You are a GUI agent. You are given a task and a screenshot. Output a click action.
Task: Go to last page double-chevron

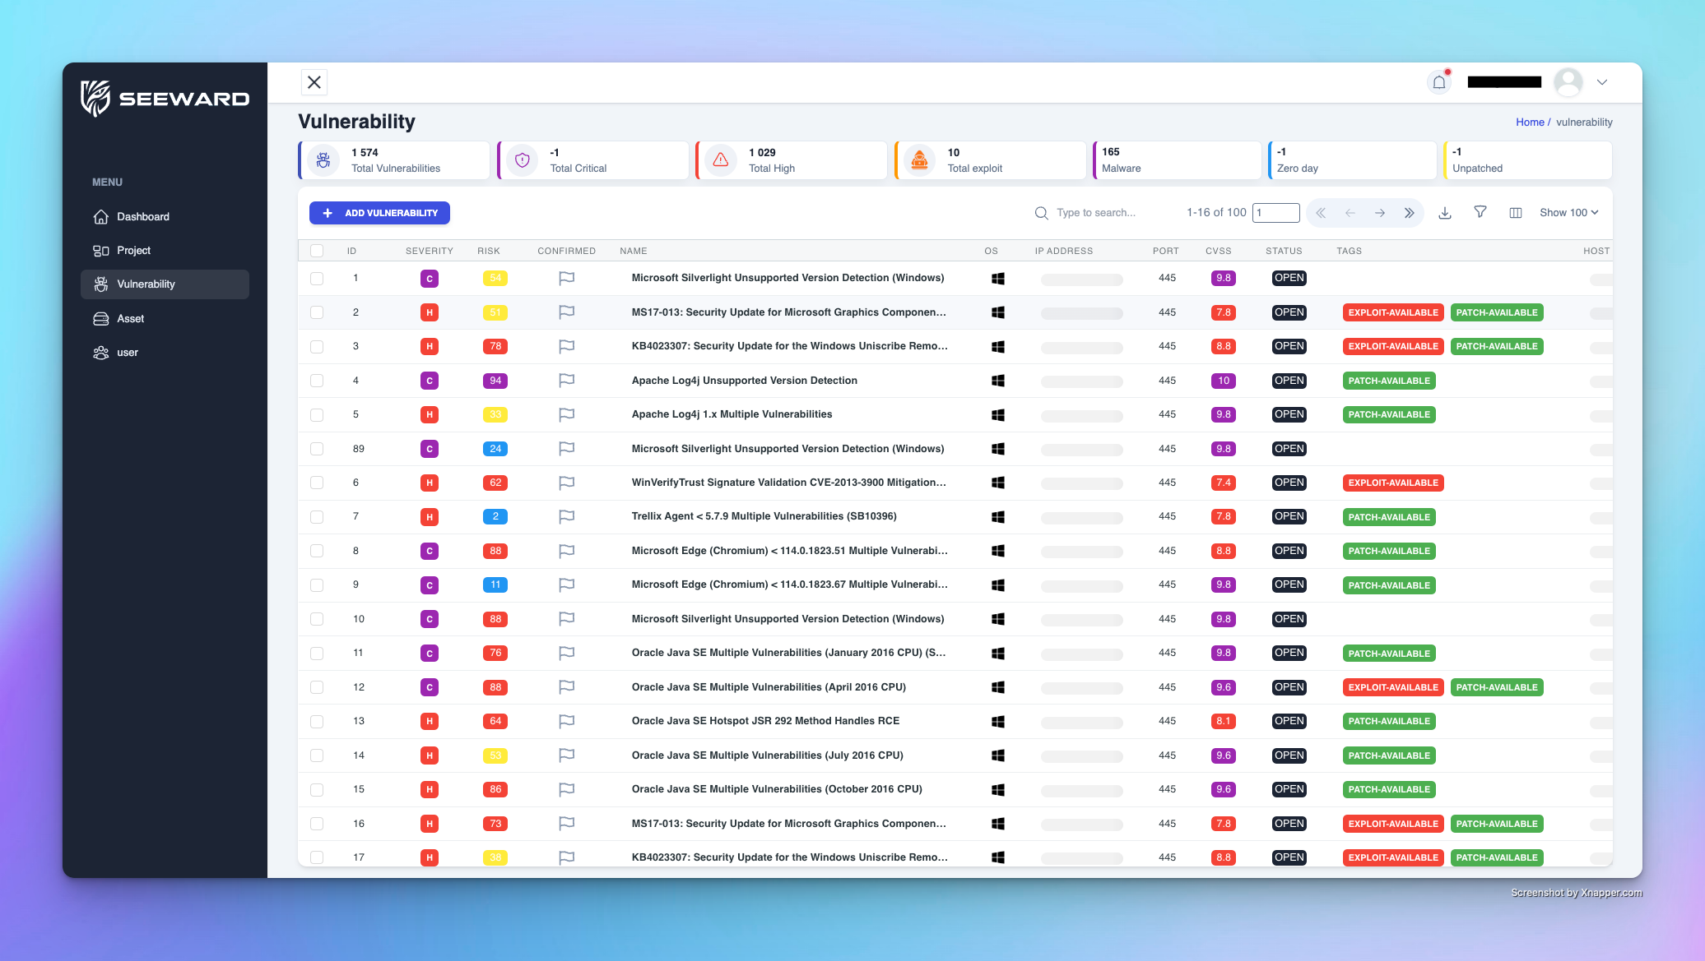coord(1409,213)
